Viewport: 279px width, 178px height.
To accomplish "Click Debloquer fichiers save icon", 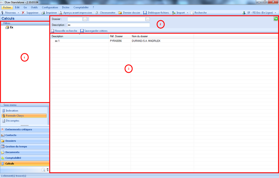I will (145, 13).
